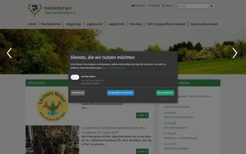Viewport: 246px width, 154px height.
Task: Click the Kontakt pencil icon
Action: click(x=149, y=6)
